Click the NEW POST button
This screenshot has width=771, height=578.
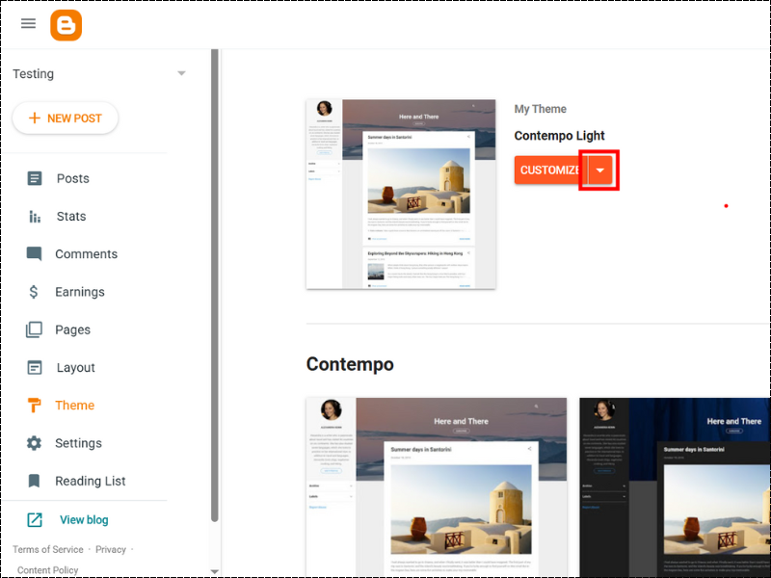66,118
